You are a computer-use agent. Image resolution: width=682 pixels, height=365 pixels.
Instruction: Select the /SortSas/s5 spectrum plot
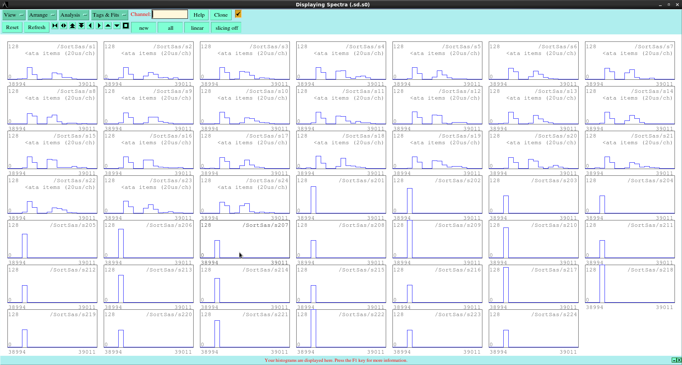point(437,61)
